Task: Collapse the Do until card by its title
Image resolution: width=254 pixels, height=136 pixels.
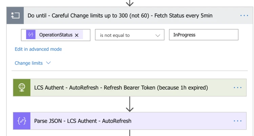Action: [x=120, y=15]
